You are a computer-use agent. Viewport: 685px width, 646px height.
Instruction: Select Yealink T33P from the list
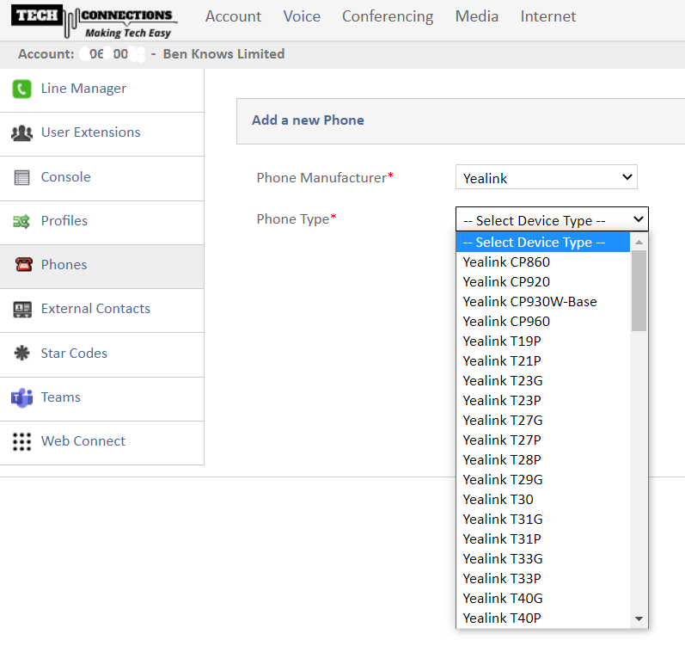click(x=542, y=578)
